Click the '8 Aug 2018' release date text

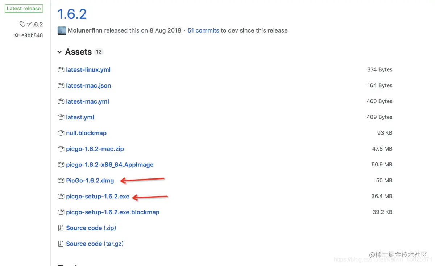[166, 30]
